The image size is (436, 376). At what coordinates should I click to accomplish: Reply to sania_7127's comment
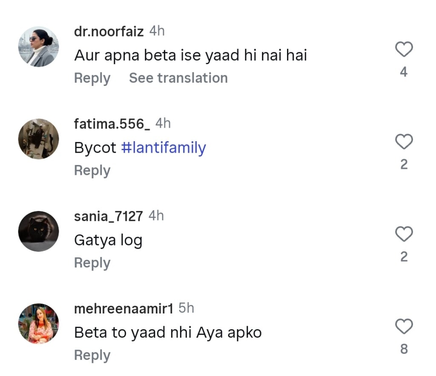[92, 263]
